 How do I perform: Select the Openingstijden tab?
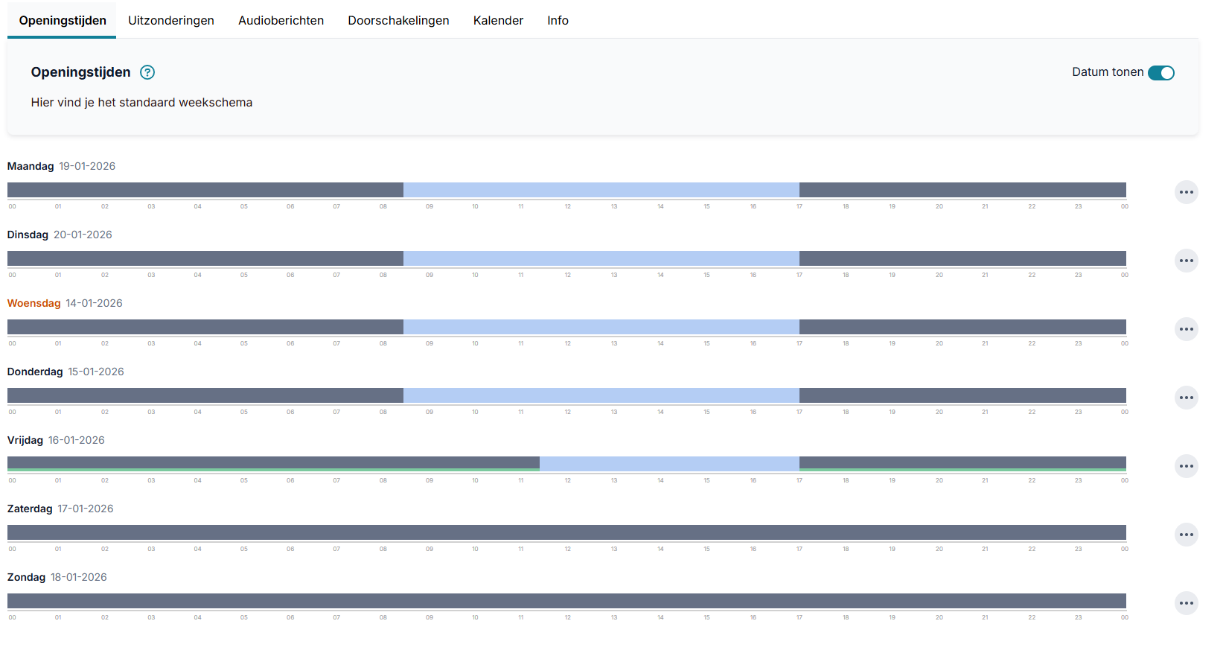(63, 21)
